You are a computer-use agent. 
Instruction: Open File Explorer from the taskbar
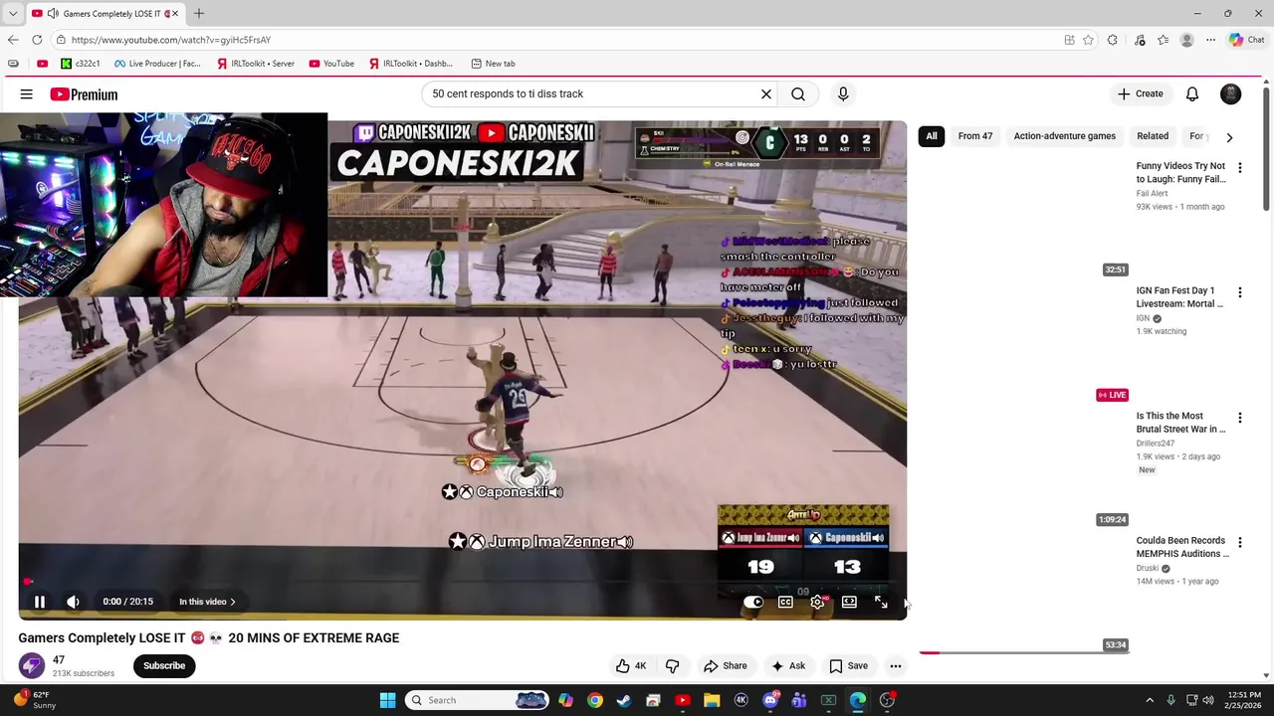pos(712,700)
